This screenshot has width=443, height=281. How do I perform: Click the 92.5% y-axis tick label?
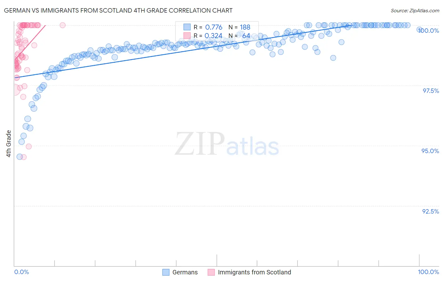point(431,211)
